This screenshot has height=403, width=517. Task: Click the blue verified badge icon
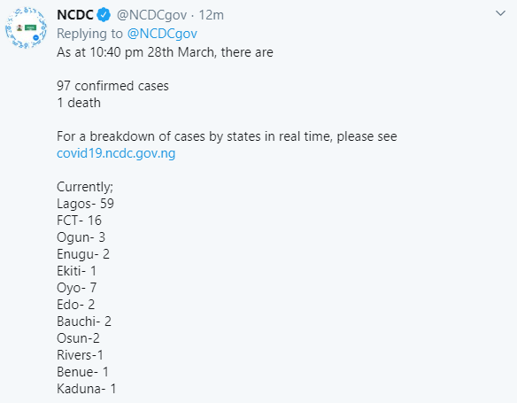tap(104, 15)
